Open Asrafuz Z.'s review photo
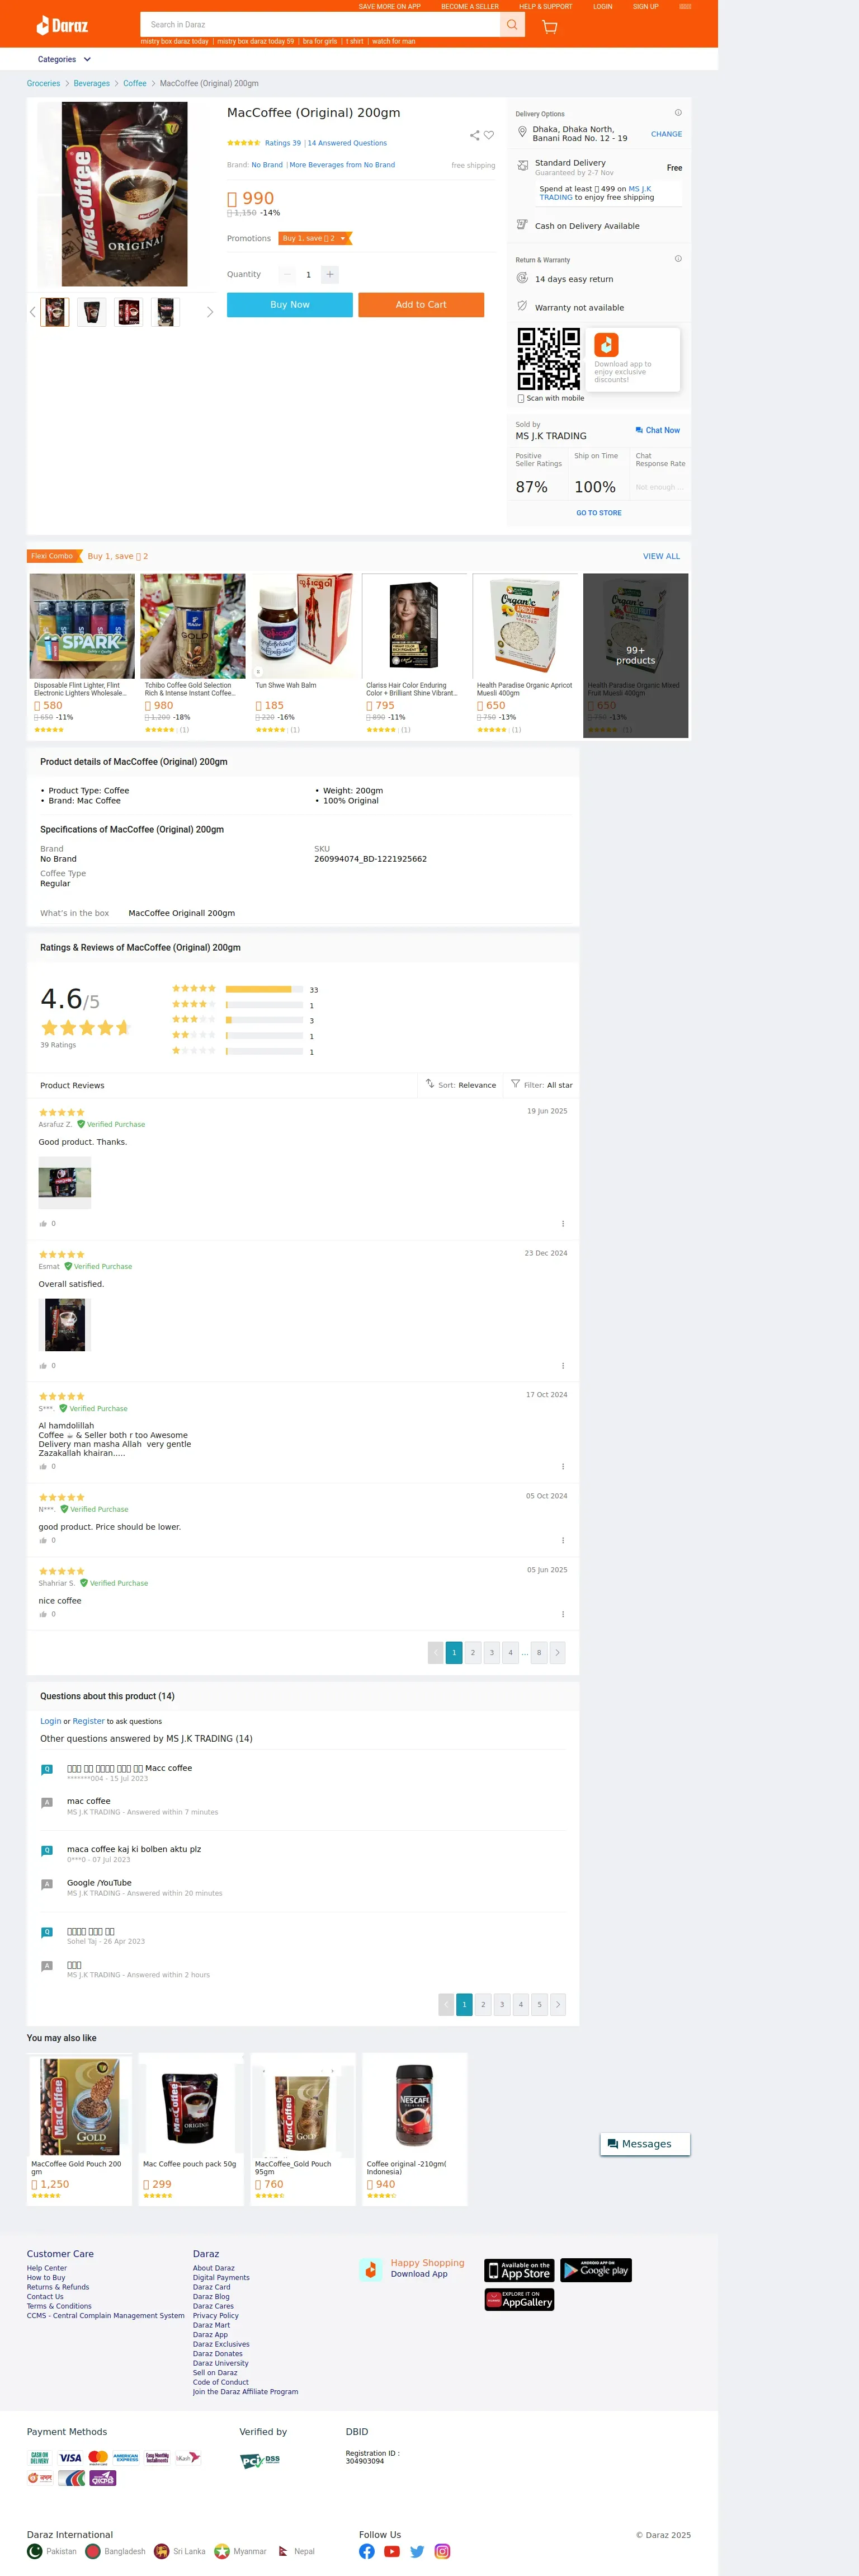The width and height of the screenshot is (859, 2576). pyautogui.click(x=65, y=1183)
